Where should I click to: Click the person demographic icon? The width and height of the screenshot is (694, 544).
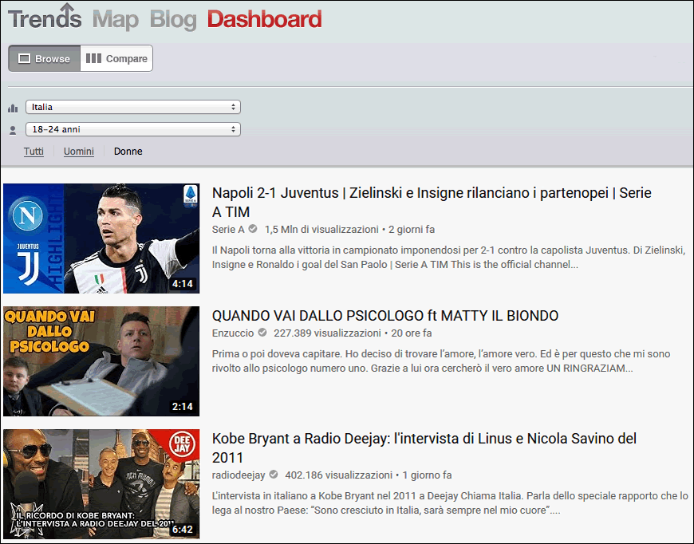coord(13,130)
